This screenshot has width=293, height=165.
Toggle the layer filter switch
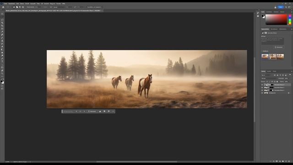point(290,75)
